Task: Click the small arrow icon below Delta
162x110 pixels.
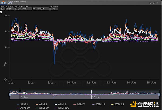Action: (x=1, y=12)
